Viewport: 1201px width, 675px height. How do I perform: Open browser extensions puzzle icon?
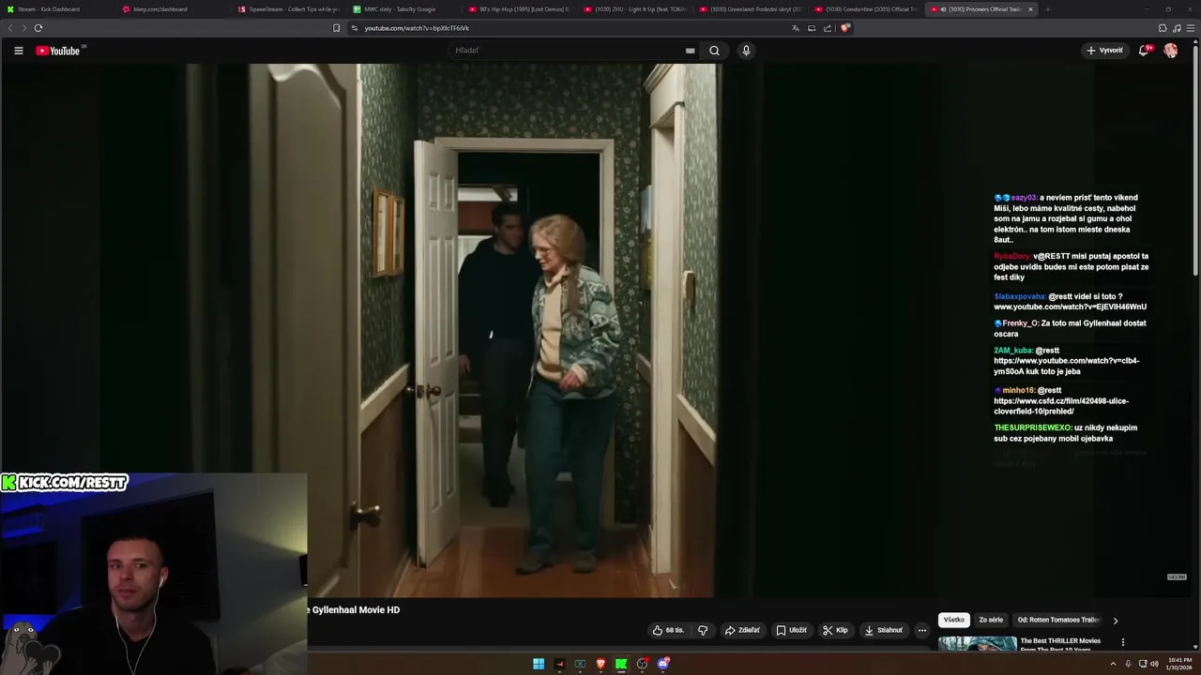point(1163,28)
